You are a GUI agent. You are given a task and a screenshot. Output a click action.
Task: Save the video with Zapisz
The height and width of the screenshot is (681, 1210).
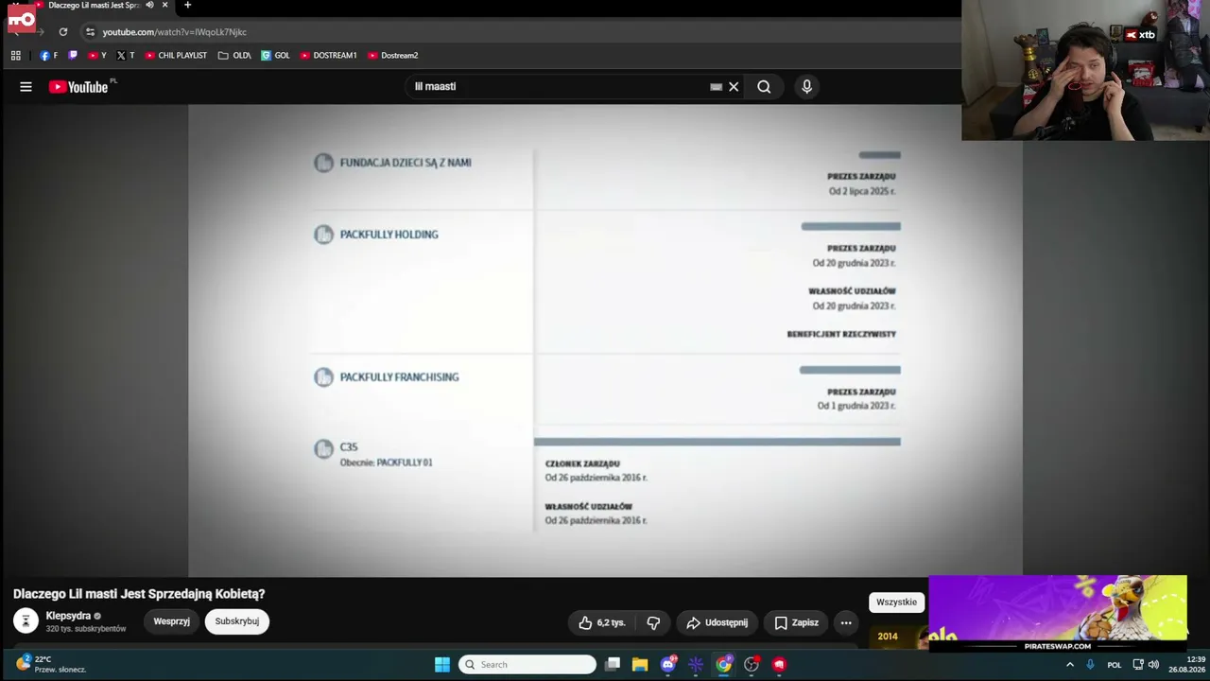point(796,622)
